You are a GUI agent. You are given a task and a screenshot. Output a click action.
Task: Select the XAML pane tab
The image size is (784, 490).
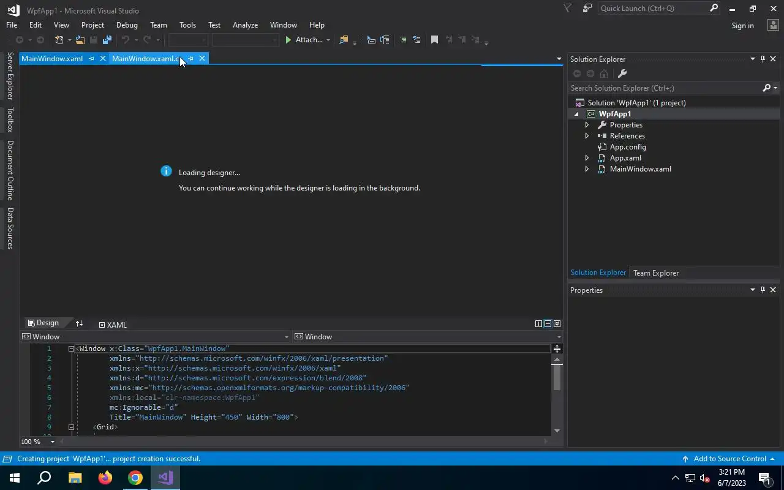point(113,325)
